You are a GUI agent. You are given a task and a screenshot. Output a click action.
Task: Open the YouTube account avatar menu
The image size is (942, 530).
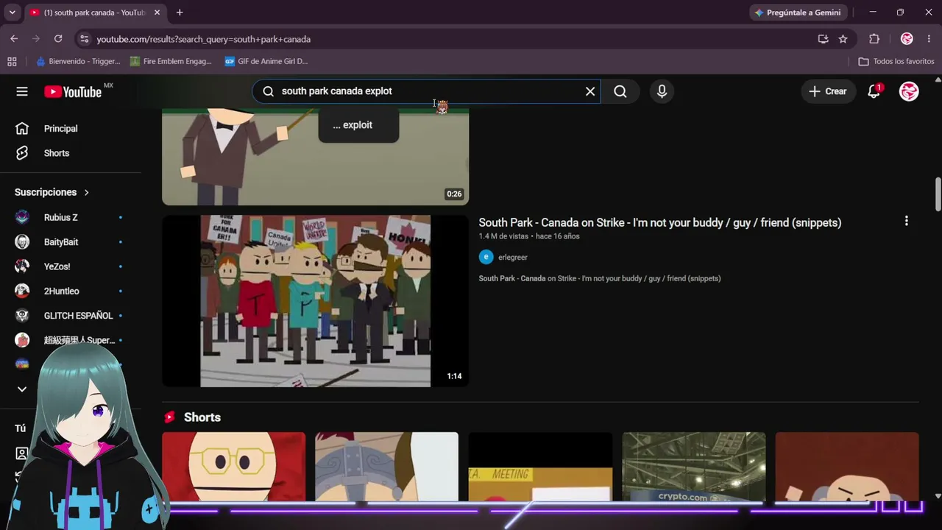909,91
